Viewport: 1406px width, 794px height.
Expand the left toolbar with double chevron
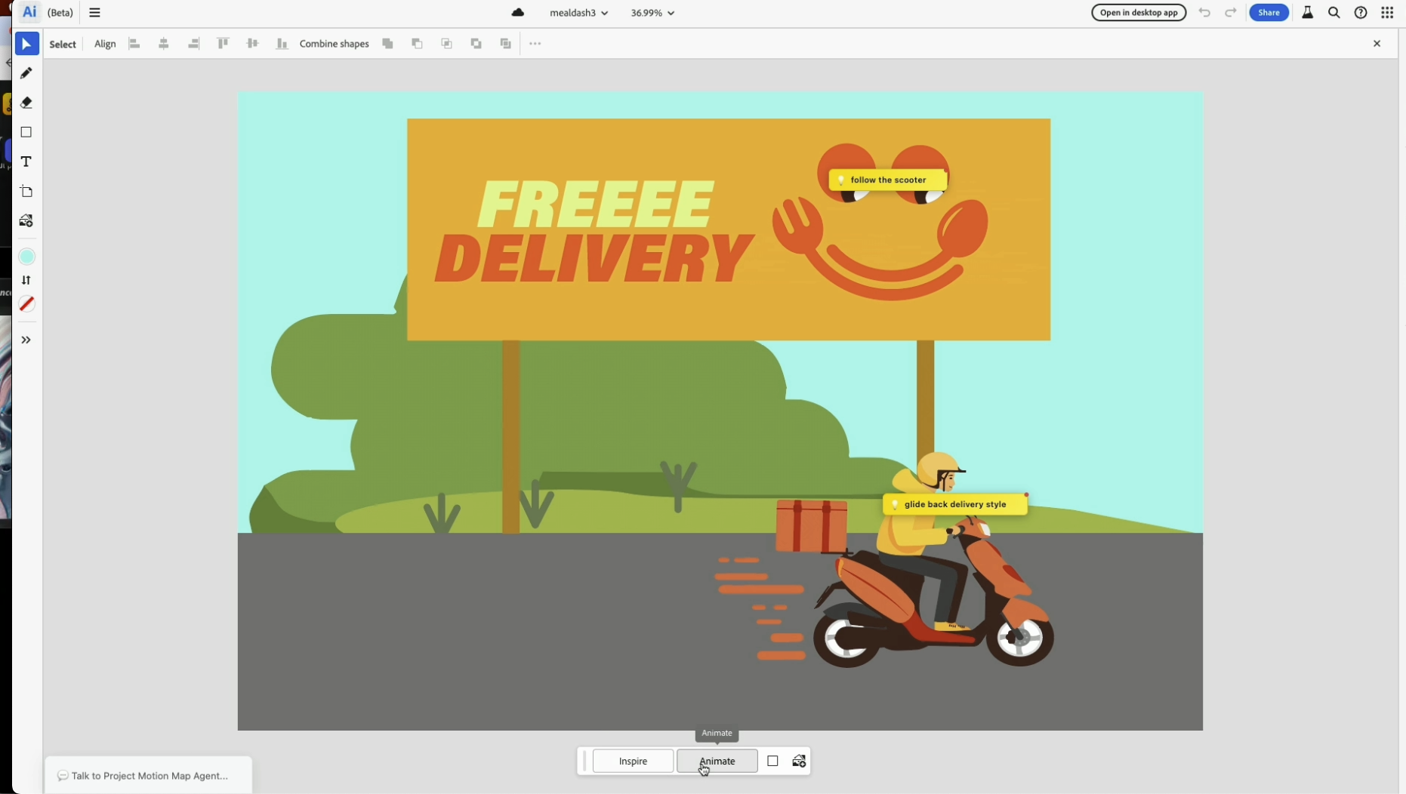26,340
